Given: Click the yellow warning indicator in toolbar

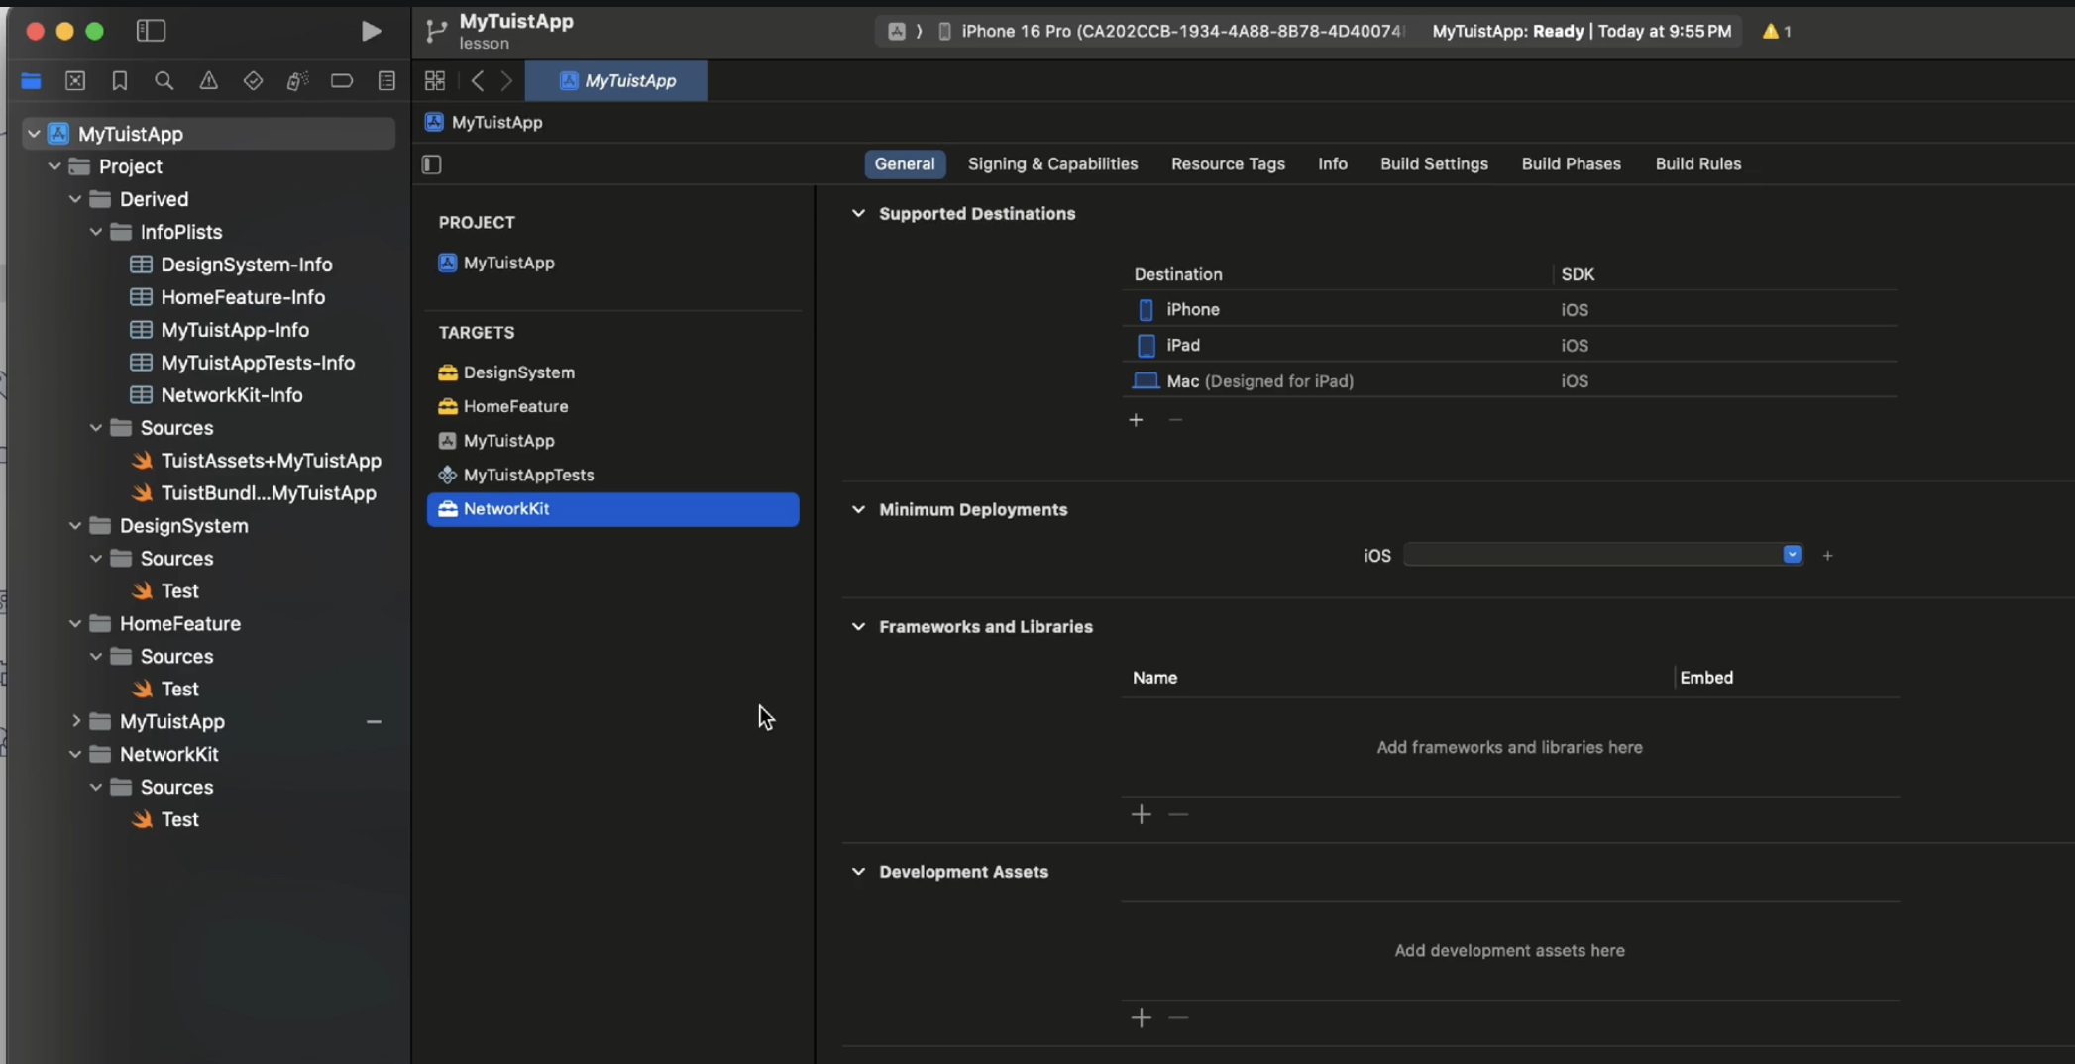Looking at the screenshot, I should point(1776,32).
